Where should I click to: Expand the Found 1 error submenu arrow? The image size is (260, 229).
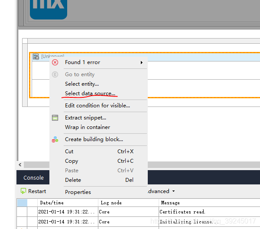(141, 63)
